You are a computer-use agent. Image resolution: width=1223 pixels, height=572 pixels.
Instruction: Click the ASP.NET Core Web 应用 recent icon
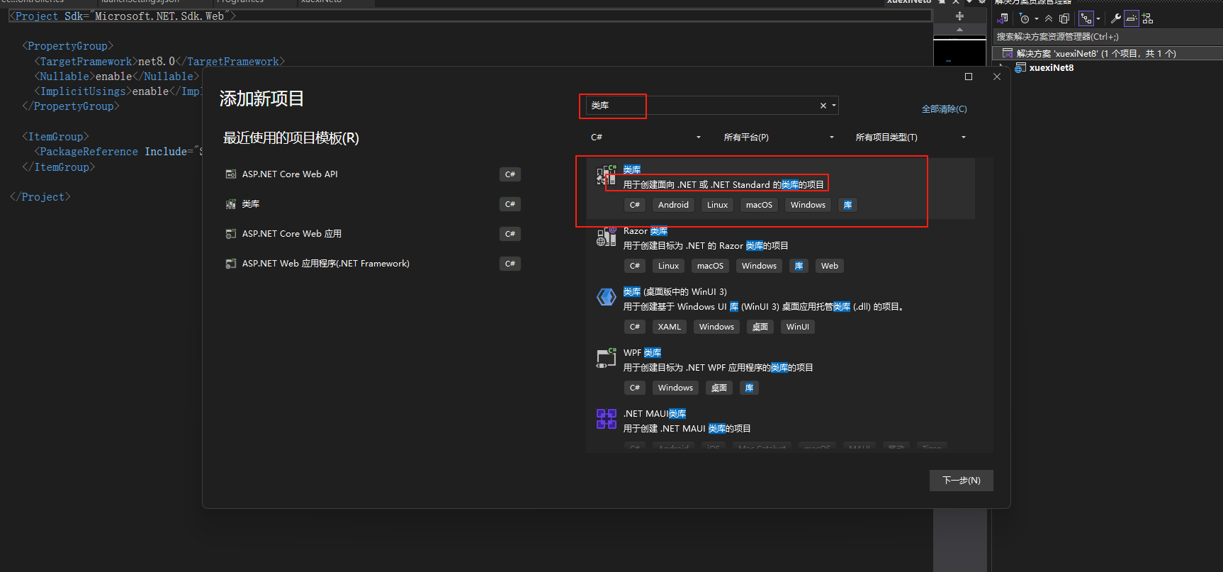230,234
